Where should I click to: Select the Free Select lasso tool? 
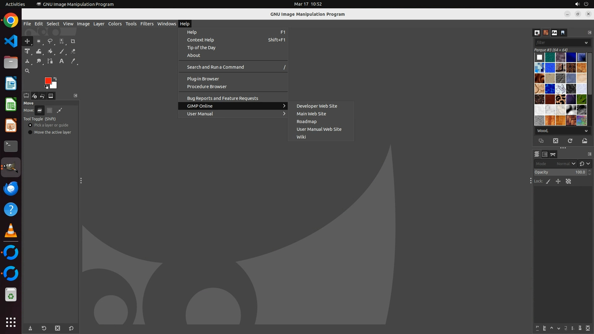point(50,41)
